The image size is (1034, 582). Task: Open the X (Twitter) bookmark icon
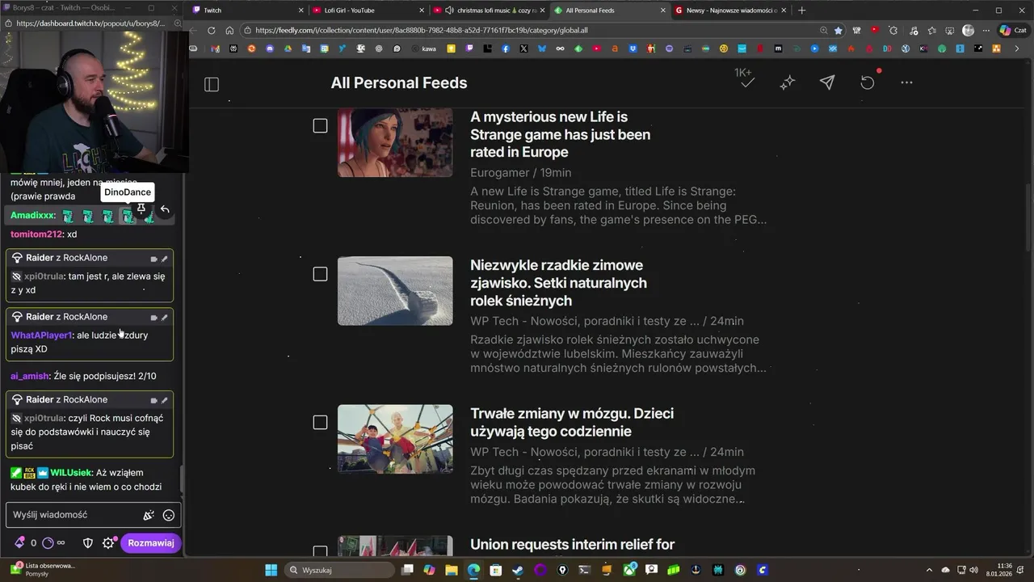pyautogui.click(x=524, y=48)
